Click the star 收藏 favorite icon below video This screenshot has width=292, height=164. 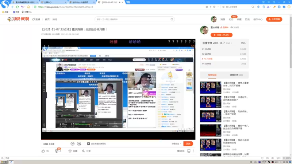click(70, 151)
